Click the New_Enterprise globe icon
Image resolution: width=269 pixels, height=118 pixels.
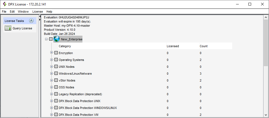[x=57, y=39]
